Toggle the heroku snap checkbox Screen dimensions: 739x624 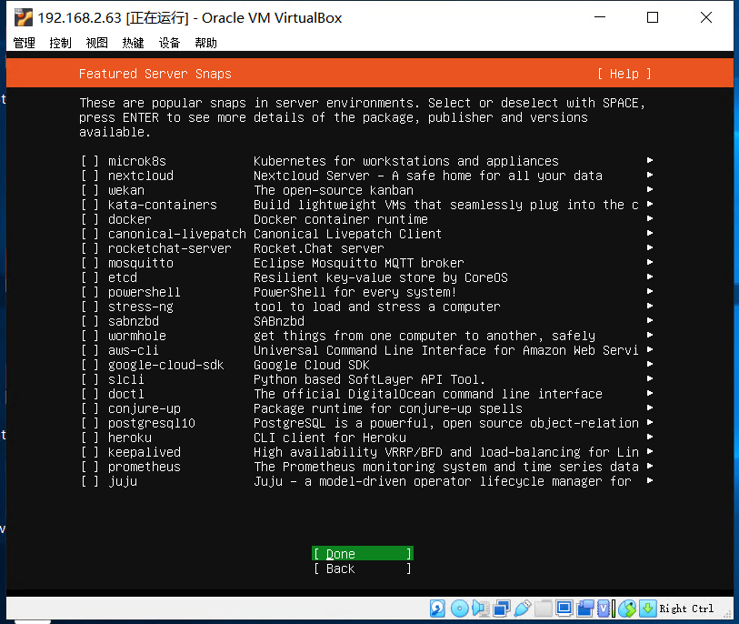[x=90, y=438]
